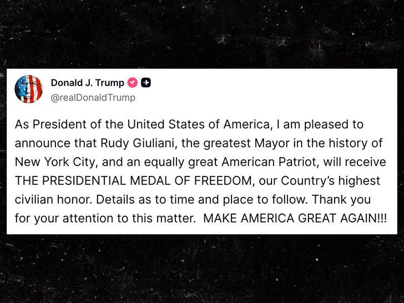Click the red verified checkmark badge
404x303 pixels.
coord(132,83)
